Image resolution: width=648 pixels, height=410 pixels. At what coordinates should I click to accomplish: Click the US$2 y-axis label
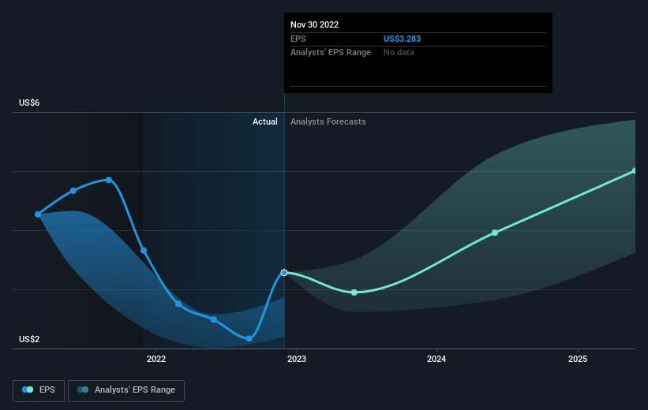(29, 339)
